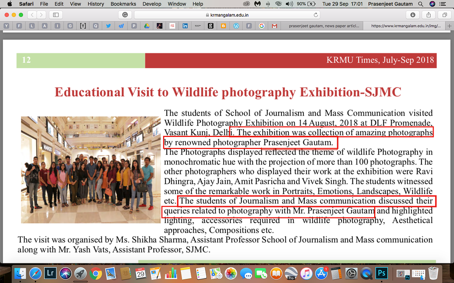Click the Share button in Safari toolbar
Viewport: 454px width, 283px height.
(x=429, y=15)
